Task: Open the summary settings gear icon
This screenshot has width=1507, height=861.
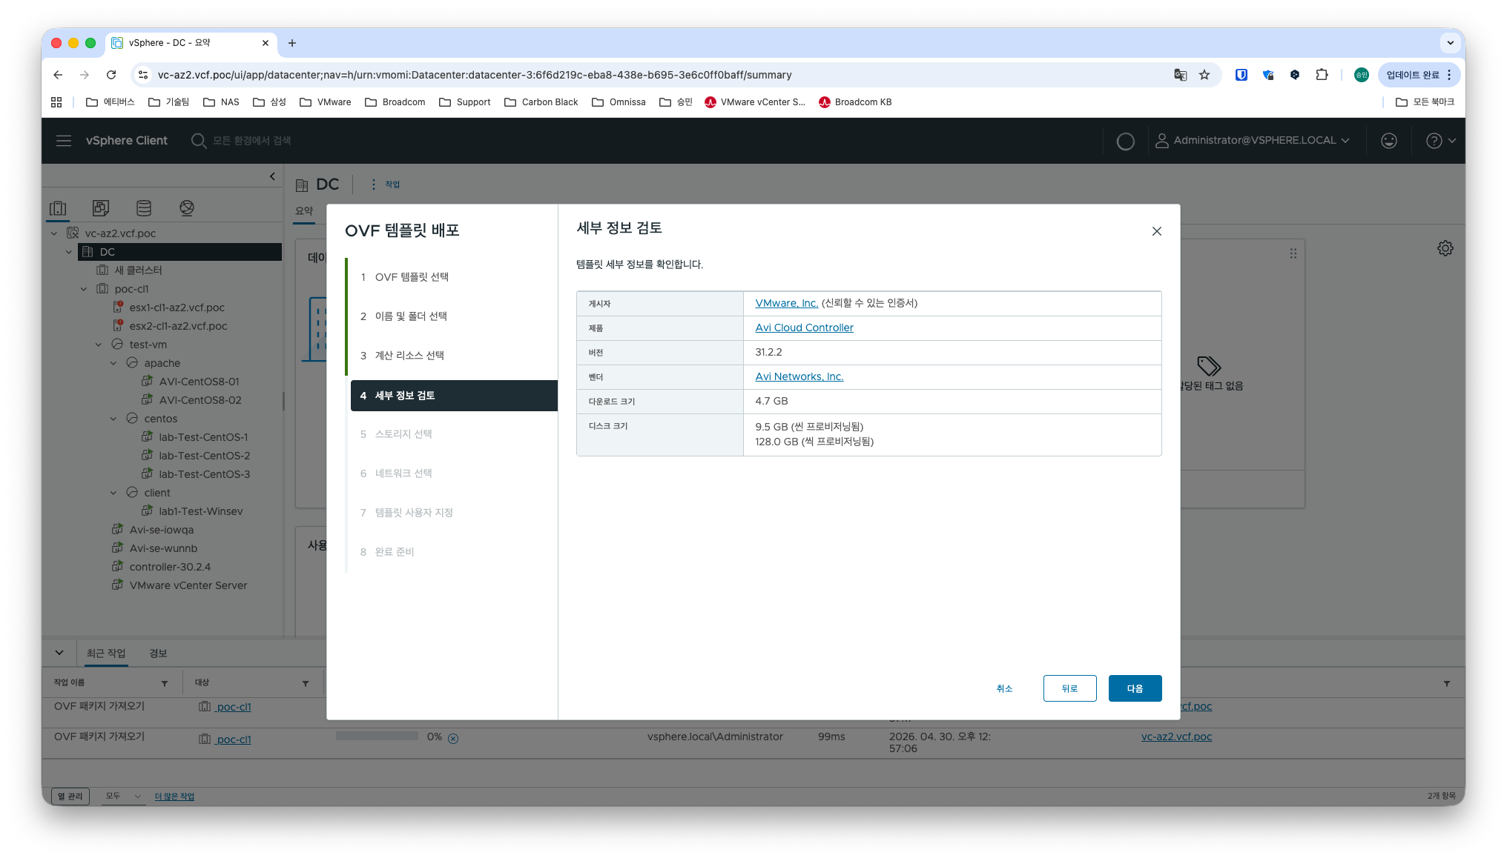Action: [1445, 248]
